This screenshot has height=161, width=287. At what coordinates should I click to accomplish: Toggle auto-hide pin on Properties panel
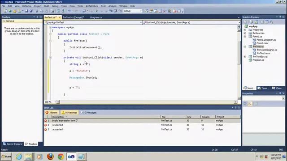pyautogui.click(x=280, y=93)
